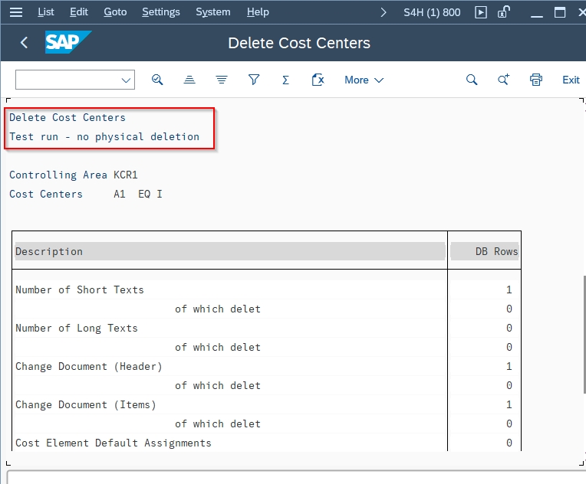
Task: Open the Goto menu
Action: 115,12
